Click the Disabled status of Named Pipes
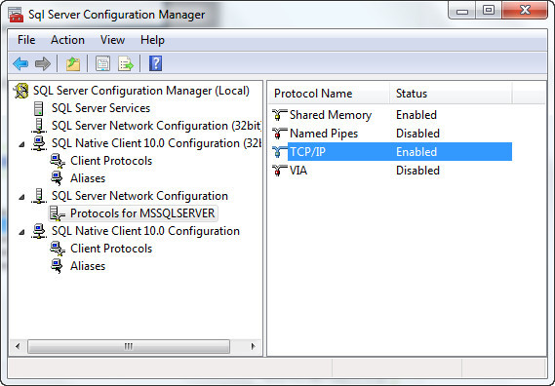The width and height of the screenshot is (555, 386). click(417, 134)
